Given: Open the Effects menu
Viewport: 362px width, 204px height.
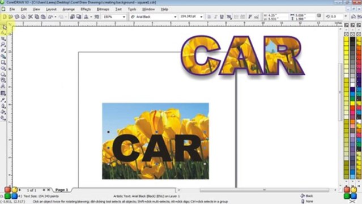Looking at the screenshot, I should pyautogui.click(x=86, y=9).
